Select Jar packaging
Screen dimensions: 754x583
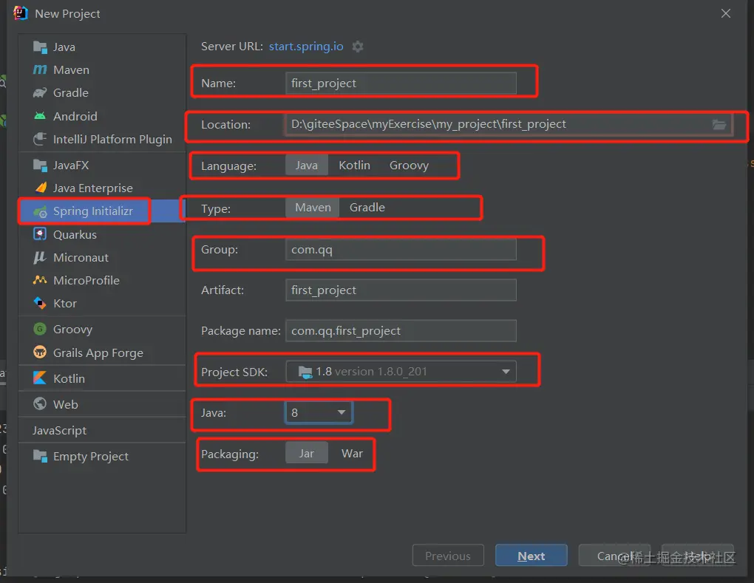[x=306, y=453]
